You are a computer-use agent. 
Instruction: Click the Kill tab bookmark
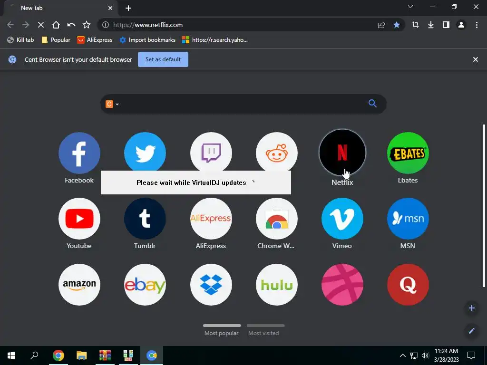pos(20,40)
